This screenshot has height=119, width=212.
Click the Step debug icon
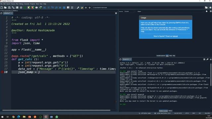point(49,8)
